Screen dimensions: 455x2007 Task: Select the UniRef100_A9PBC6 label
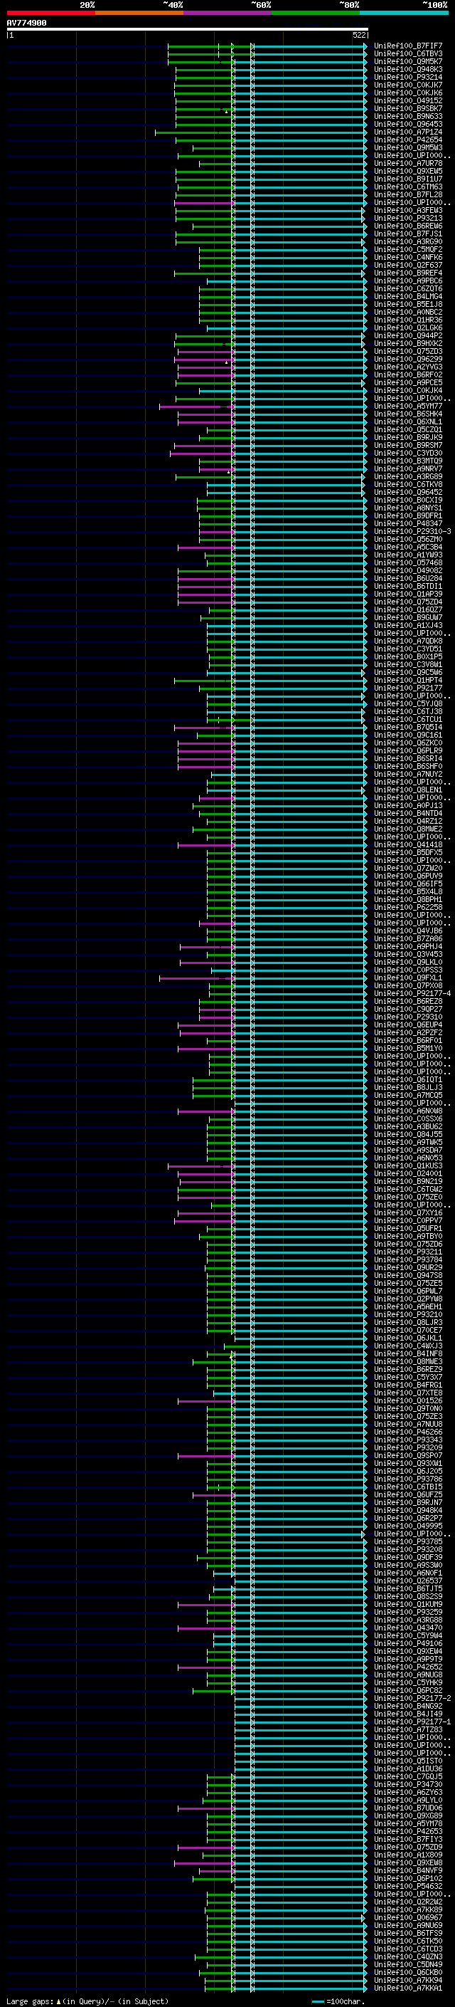[x=407, y=281]
